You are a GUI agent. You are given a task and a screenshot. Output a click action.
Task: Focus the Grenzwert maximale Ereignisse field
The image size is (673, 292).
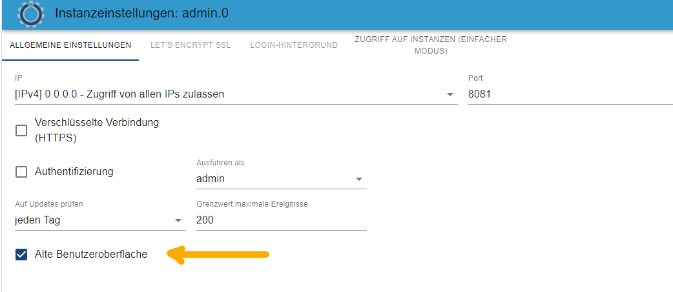282,221
